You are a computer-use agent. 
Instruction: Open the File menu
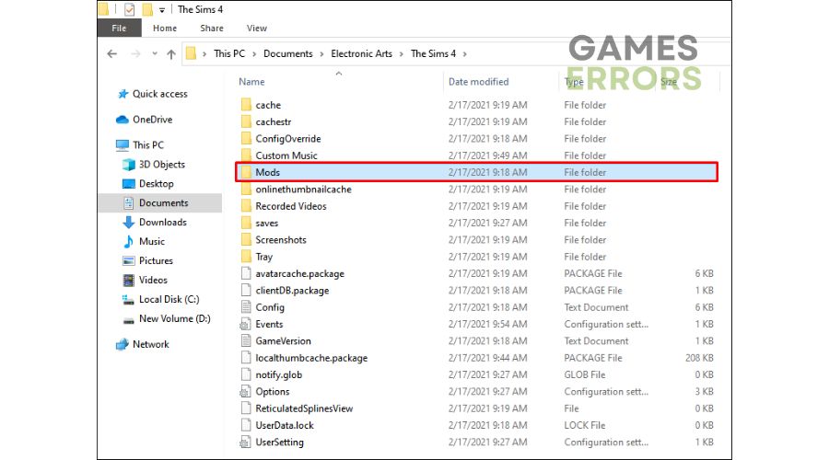120,29
